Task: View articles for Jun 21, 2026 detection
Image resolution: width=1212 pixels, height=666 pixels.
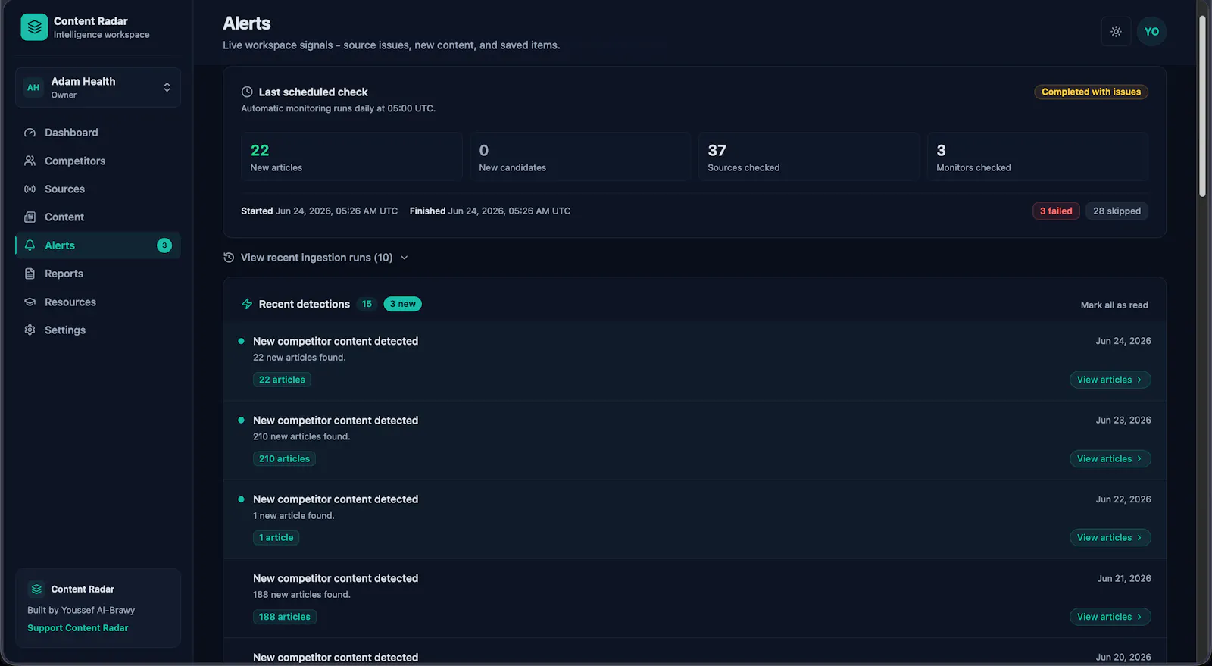Action: 1110,617
